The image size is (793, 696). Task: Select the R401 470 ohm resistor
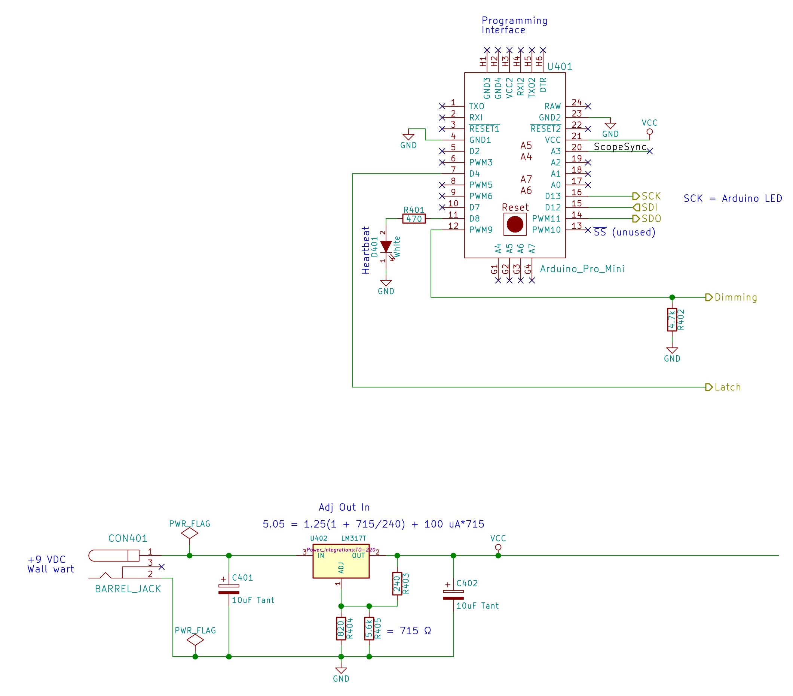(414, 219)
